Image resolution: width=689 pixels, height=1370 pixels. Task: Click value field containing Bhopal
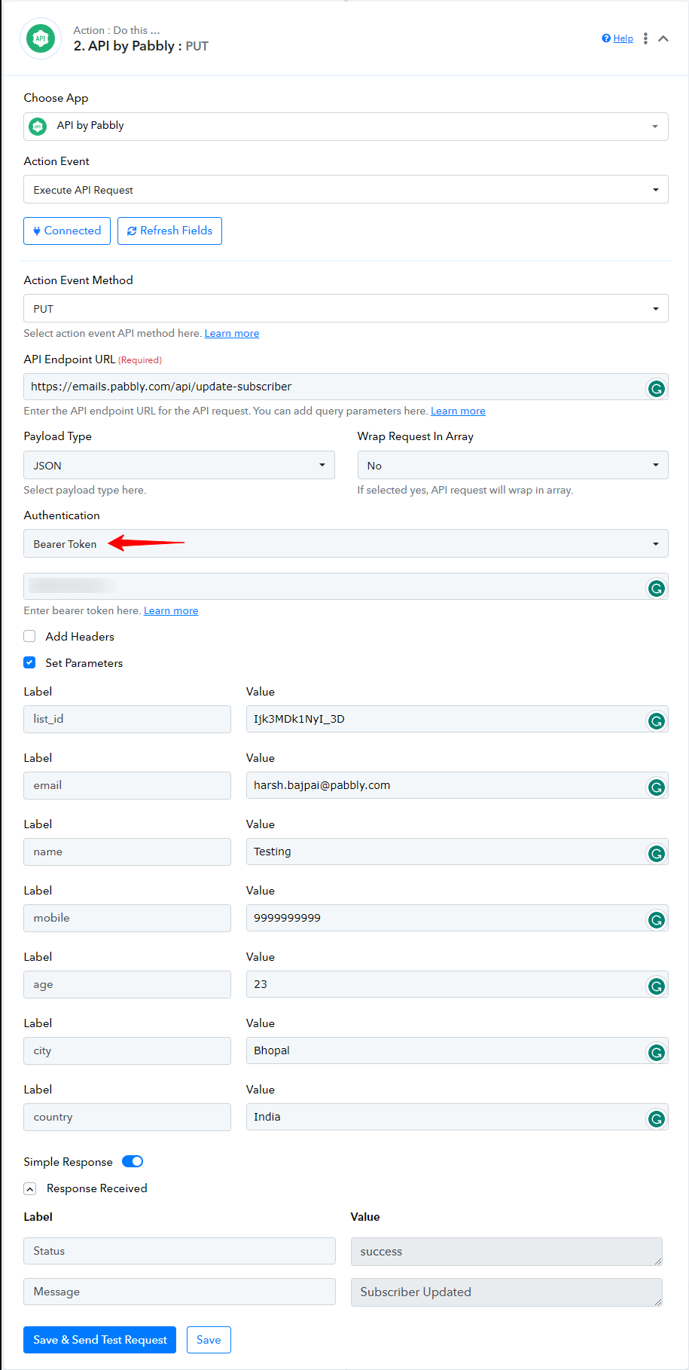457,1050
